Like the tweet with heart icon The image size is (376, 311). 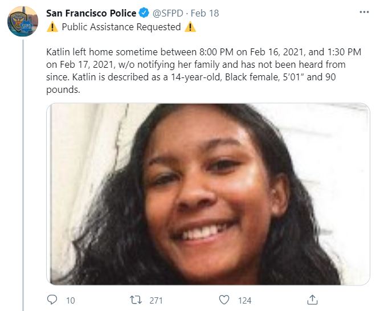pos(224,299)
